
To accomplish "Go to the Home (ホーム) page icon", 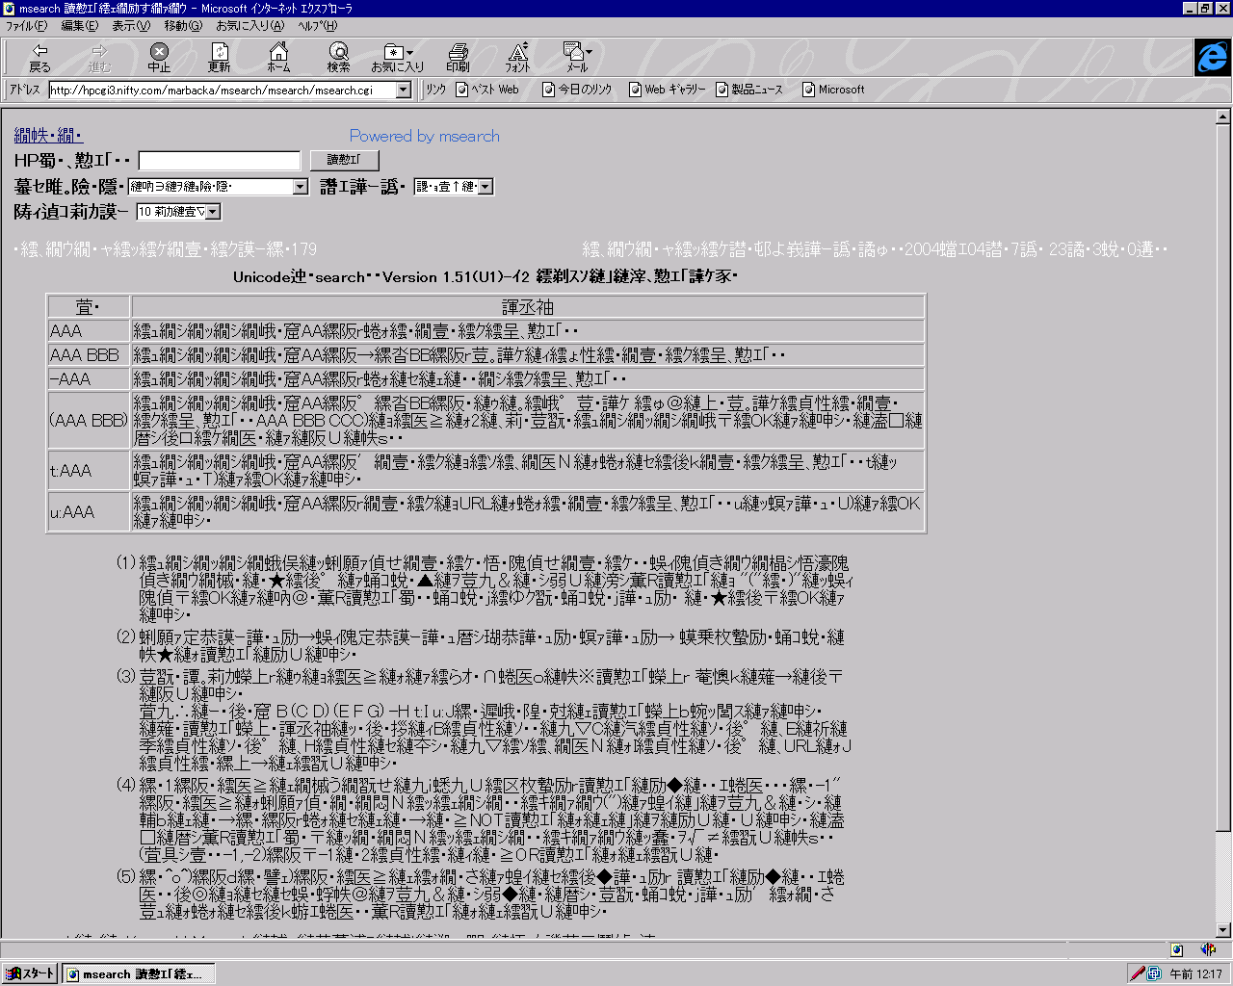I will click(278, 57).
